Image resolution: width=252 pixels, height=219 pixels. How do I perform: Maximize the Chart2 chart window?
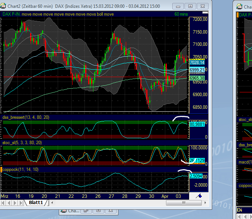coord(190,6)
